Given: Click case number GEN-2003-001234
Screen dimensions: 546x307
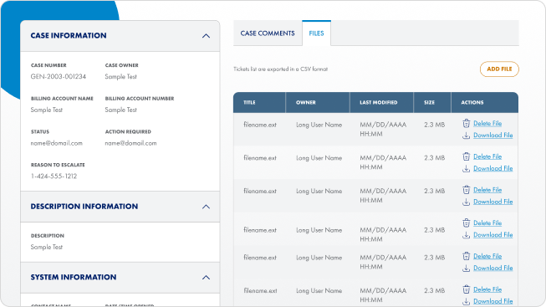Looking at the screenshot, I should (59, 77).
